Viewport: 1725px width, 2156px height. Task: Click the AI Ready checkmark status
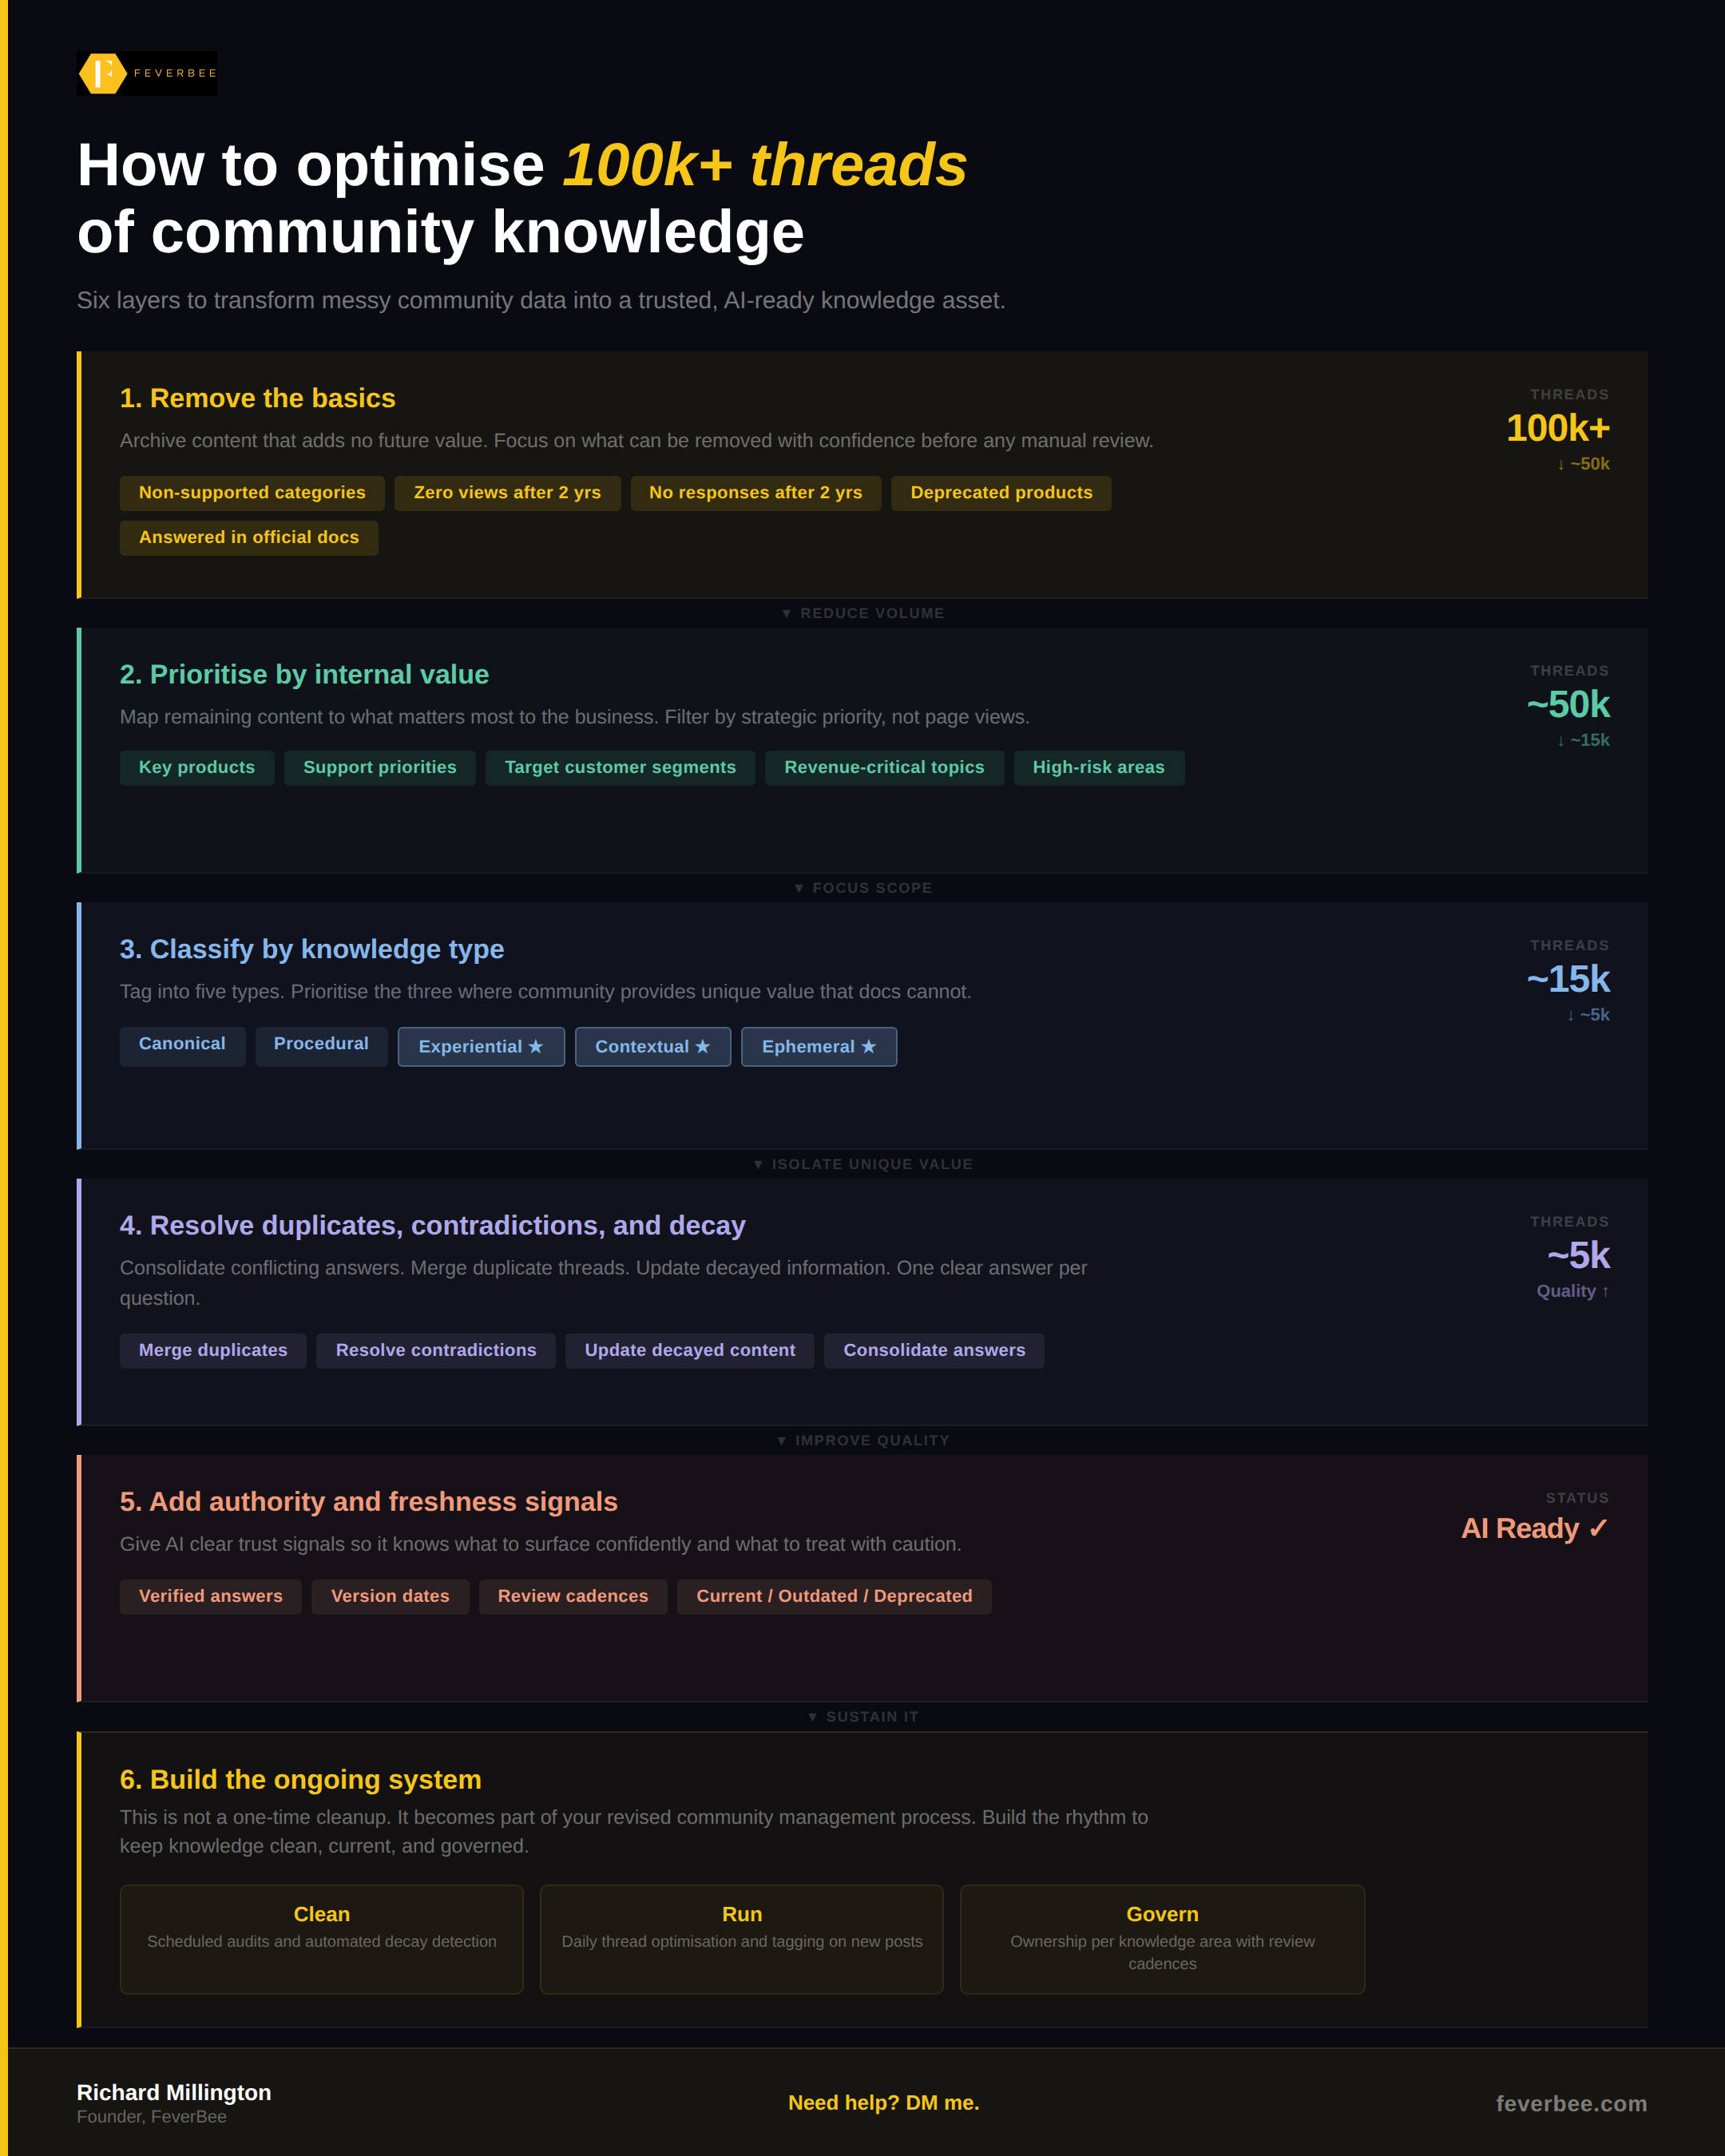tap(1534, 1528)
